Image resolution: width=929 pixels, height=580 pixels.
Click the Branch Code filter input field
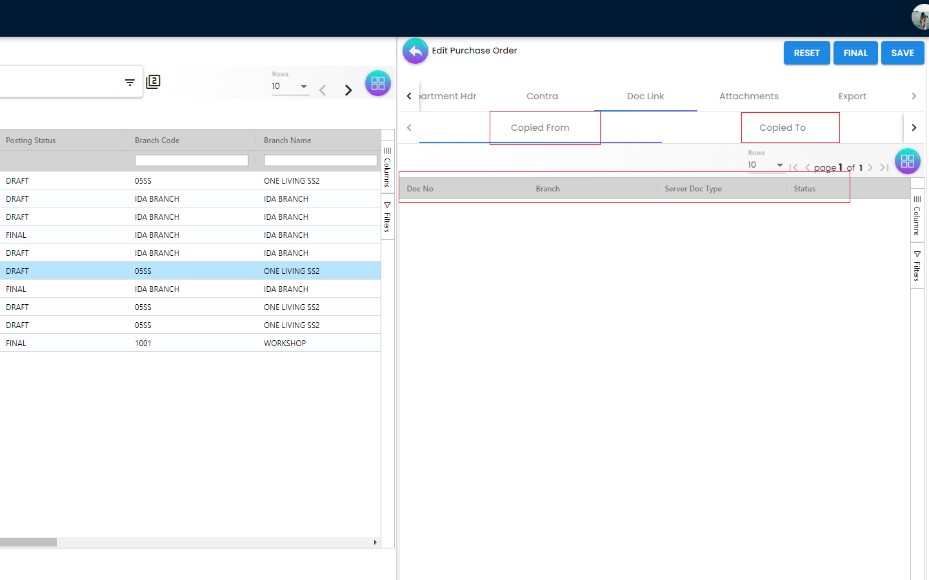(191, 160)
